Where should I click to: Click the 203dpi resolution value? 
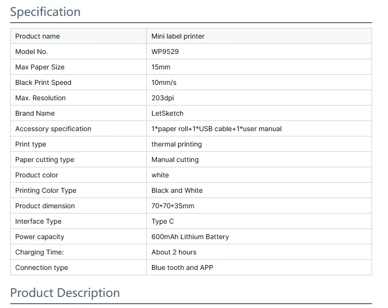tap(163, 98)
